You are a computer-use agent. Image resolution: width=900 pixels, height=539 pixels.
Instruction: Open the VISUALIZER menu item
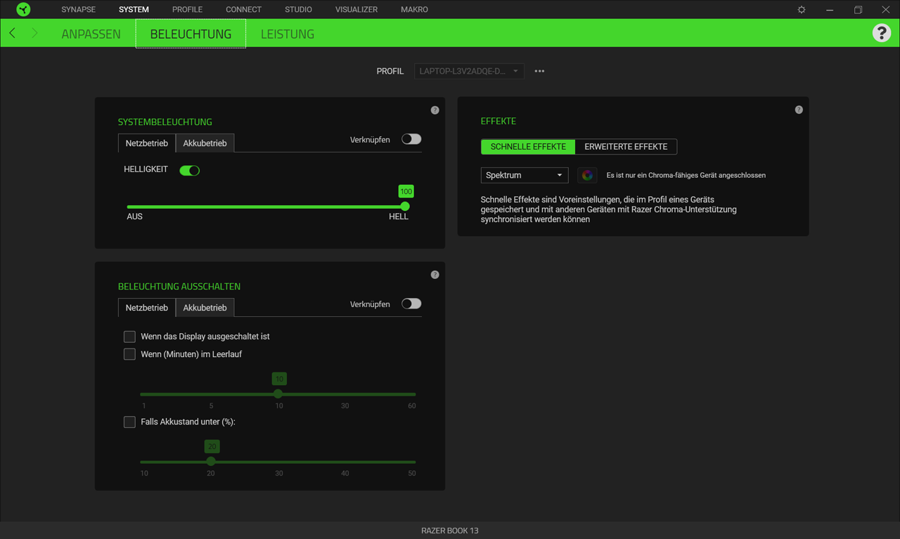tap(356, 9)
